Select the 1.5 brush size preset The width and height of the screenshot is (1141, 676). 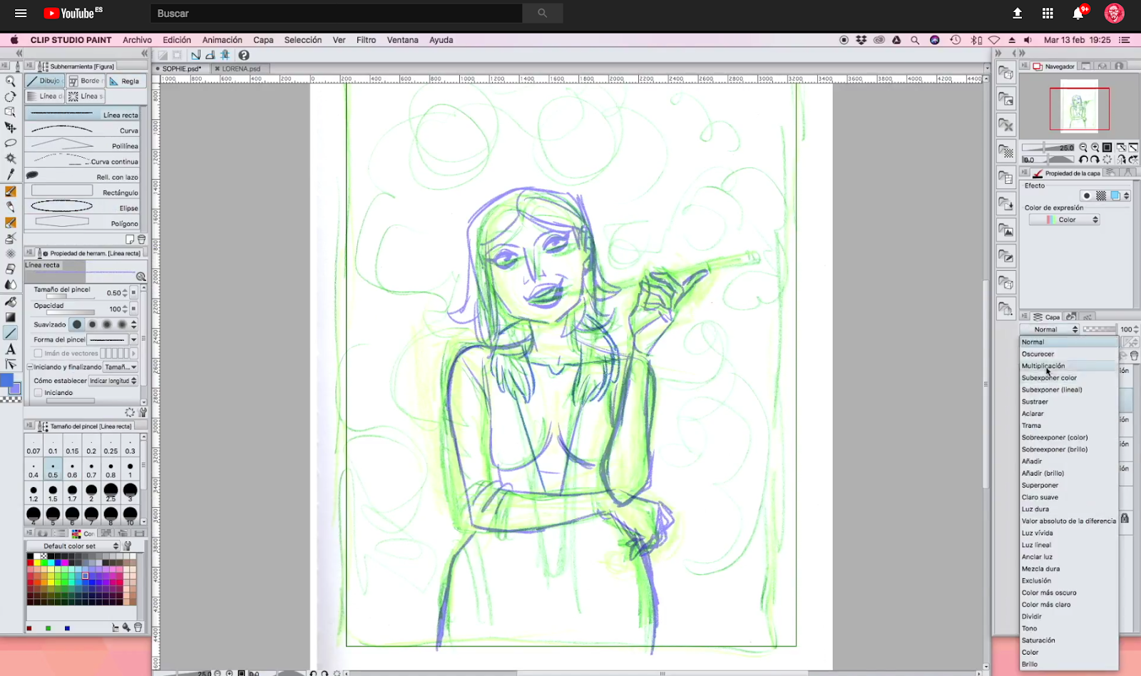coord(53,493)
